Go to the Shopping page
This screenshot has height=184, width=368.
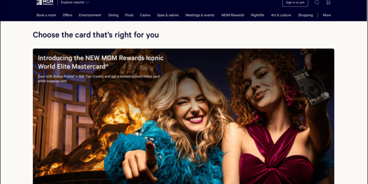click(x=305, y=15)
